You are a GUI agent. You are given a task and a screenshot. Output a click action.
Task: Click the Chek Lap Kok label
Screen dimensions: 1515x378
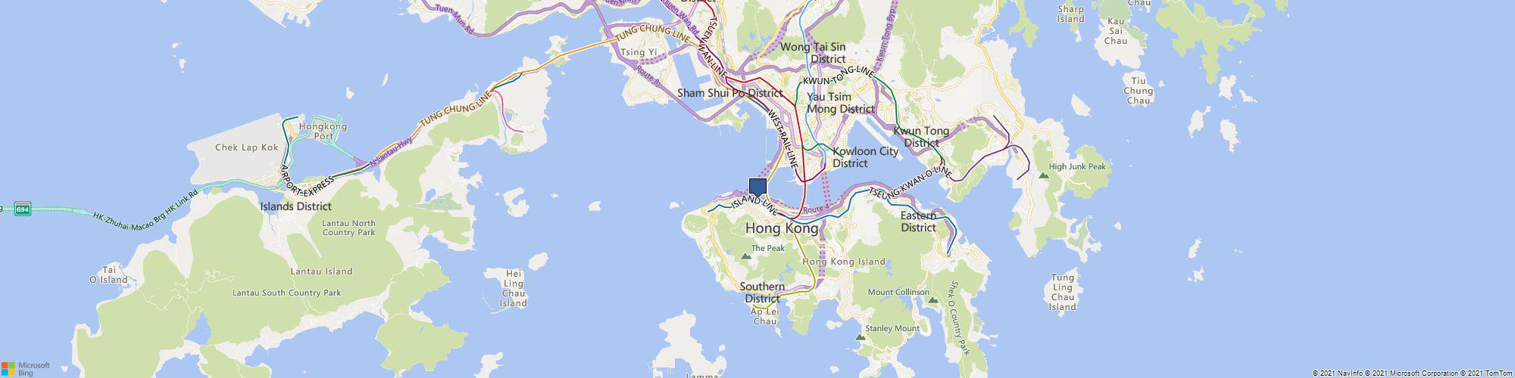point(247,148)
